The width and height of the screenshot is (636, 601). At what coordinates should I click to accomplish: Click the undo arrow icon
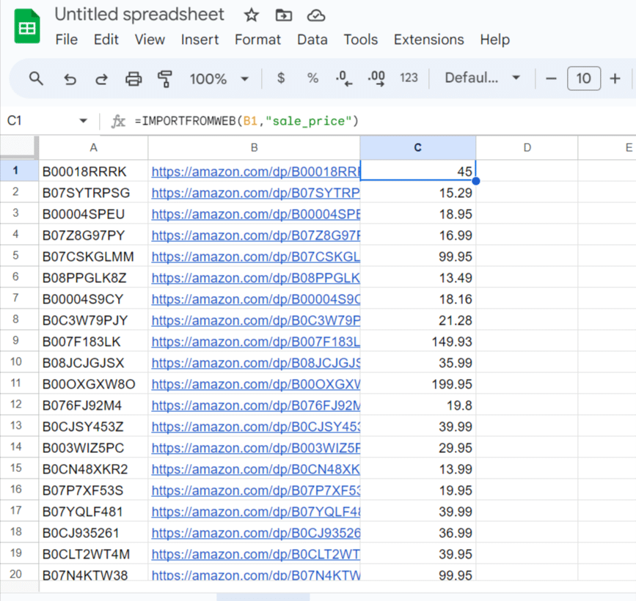click(70, 78)
